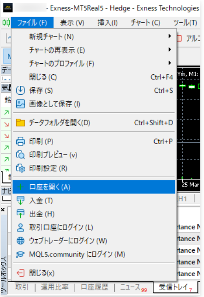This screenshot has height=297, width=204.
Task: Choose 印刷プレビュー (v) entry
Action: click(94, 155)
